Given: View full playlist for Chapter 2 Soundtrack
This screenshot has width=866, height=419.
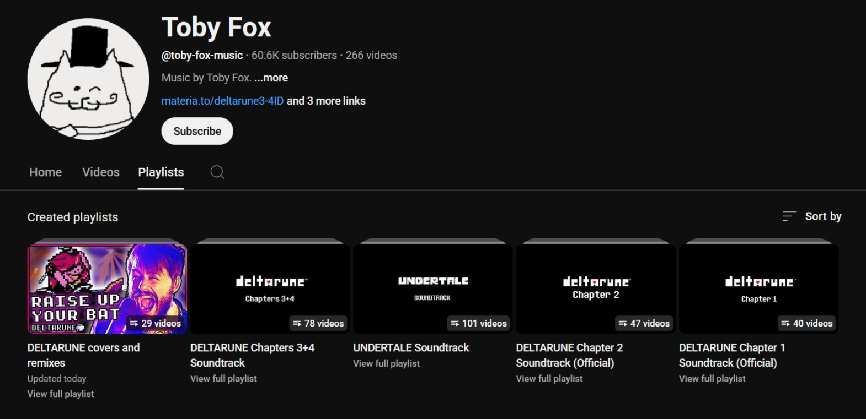Looking at the screenshot, I should (549, 379).
